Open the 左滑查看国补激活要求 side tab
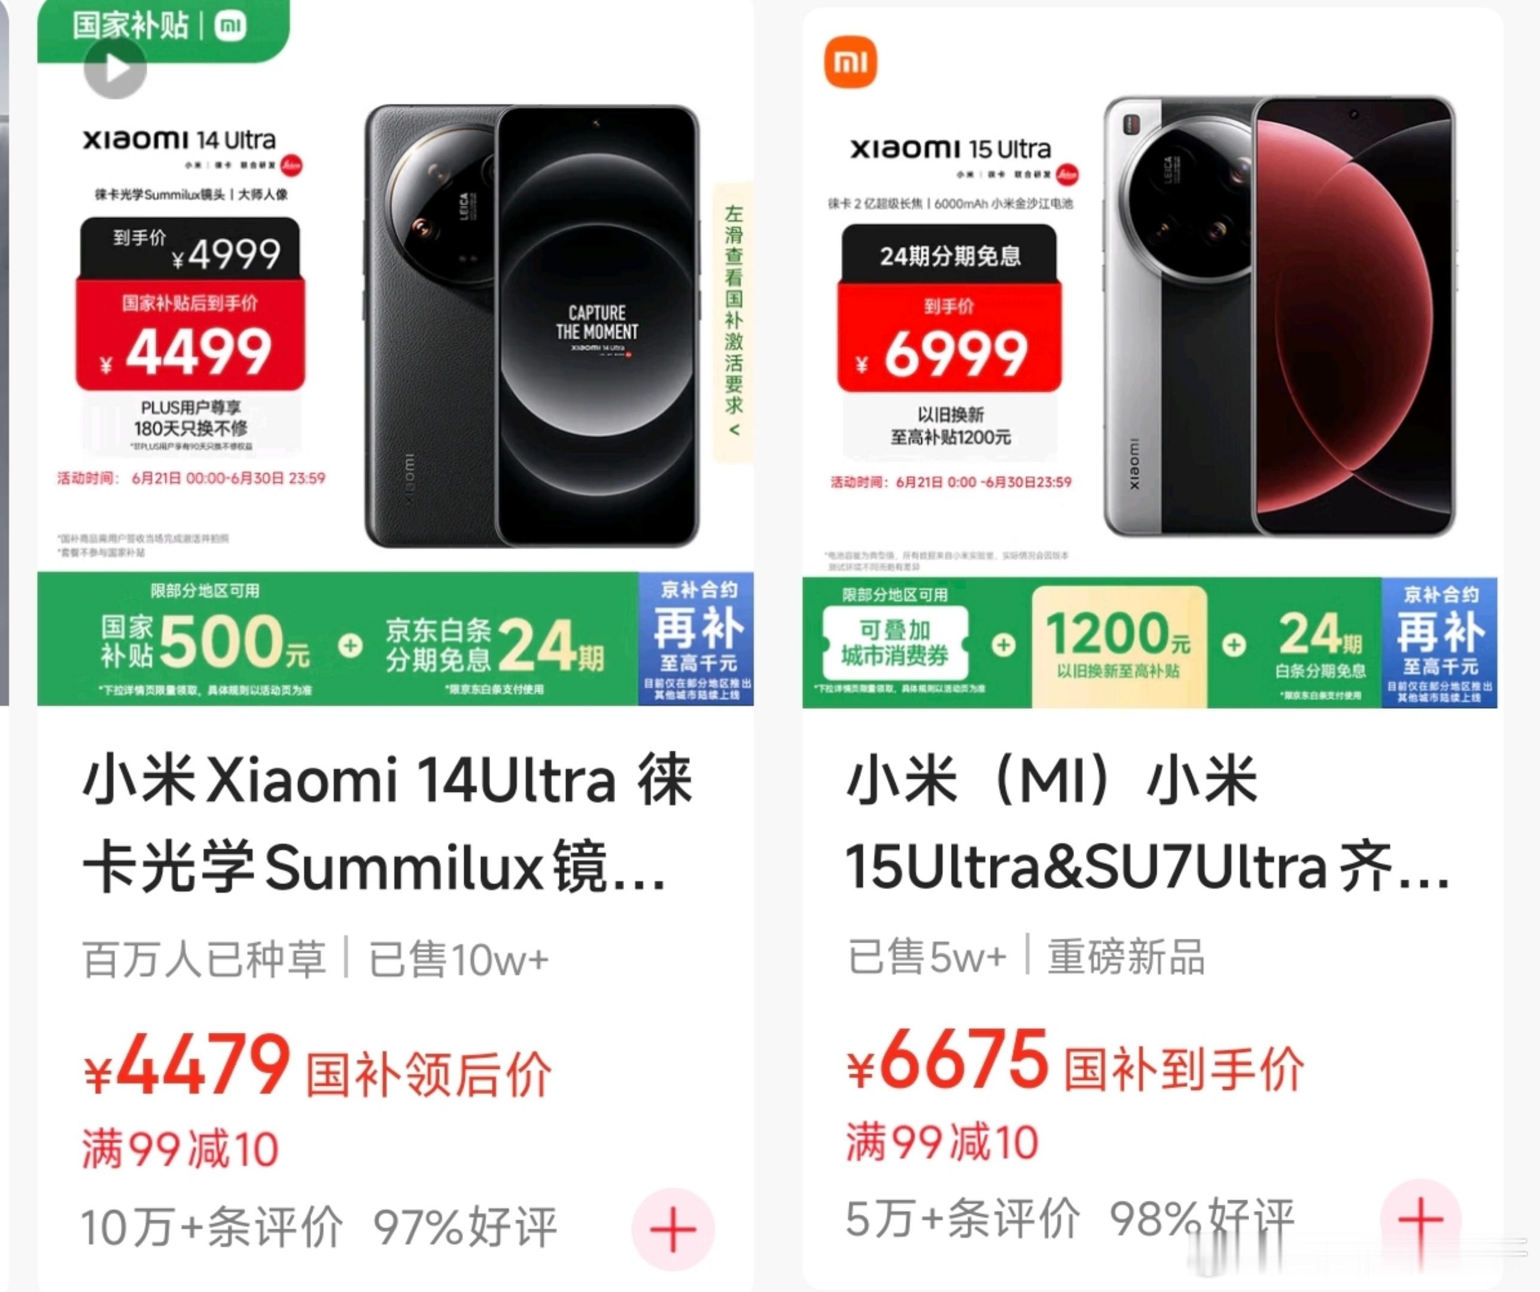 734,321
